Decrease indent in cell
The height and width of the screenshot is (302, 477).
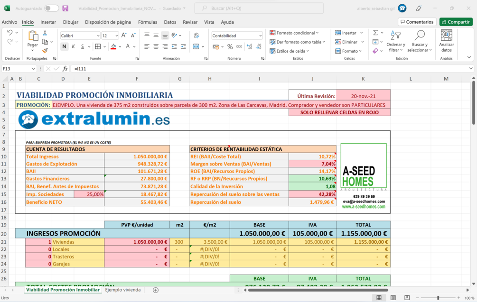[174, 46]
